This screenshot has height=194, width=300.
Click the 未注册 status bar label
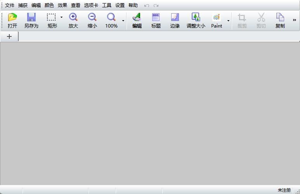pos(284,190)
